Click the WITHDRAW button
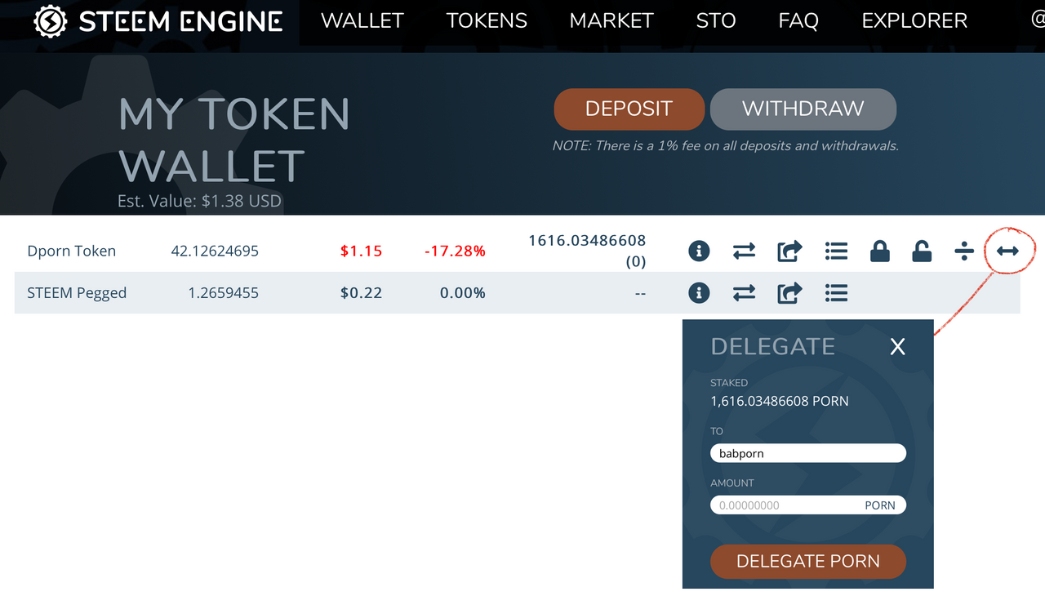The height and width of the screenshot is (605, 1045). 803,109
